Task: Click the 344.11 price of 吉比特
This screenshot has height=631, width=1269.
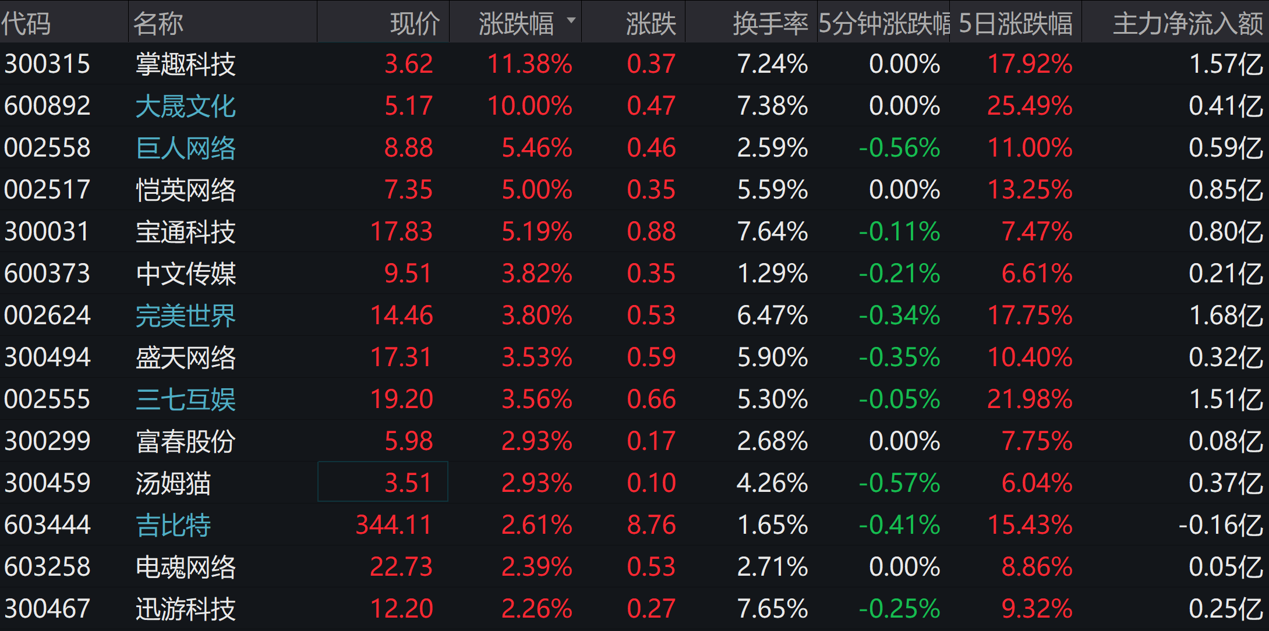Action: tap(394, 525)
